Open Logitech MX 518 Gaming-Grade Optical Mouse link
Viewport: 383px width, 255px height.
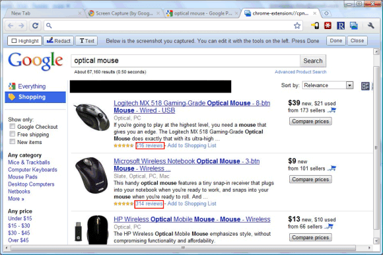coord(191,106)
